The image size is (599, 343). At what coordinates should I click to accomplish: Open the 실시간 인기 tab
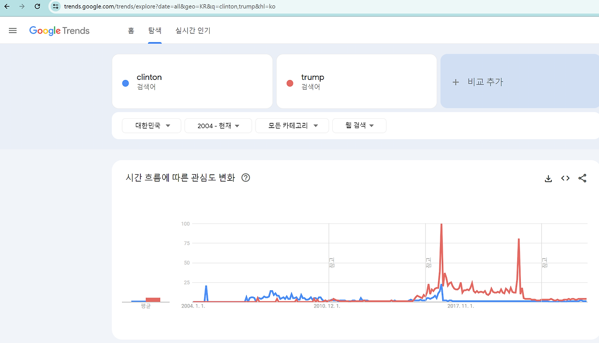coord(193,30)
